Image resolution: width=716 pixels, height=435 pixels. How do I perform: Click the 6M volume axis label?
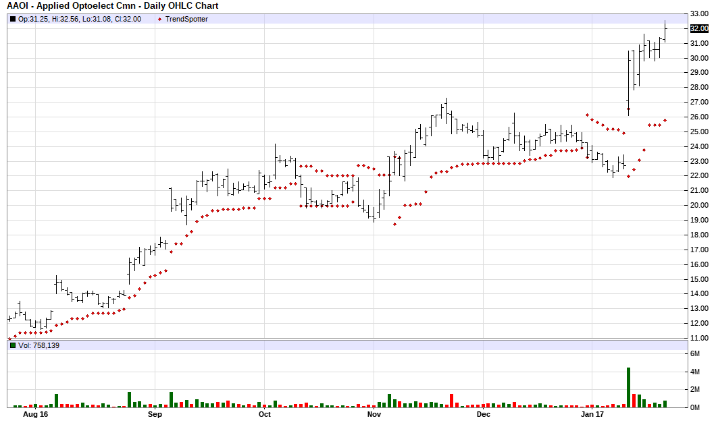[x=694, y=354]
